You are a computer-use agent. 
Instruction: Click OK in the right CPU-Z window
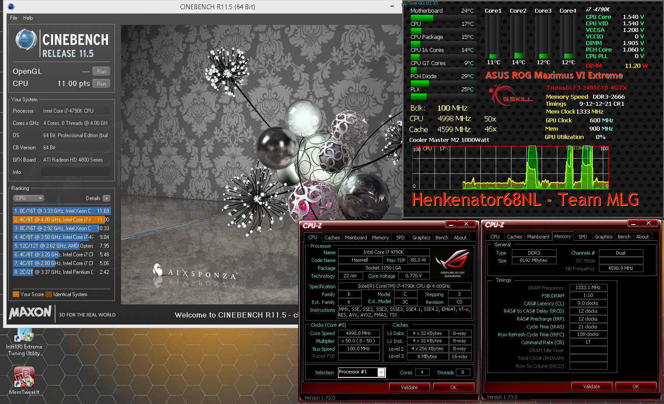[x=636, y=387]
